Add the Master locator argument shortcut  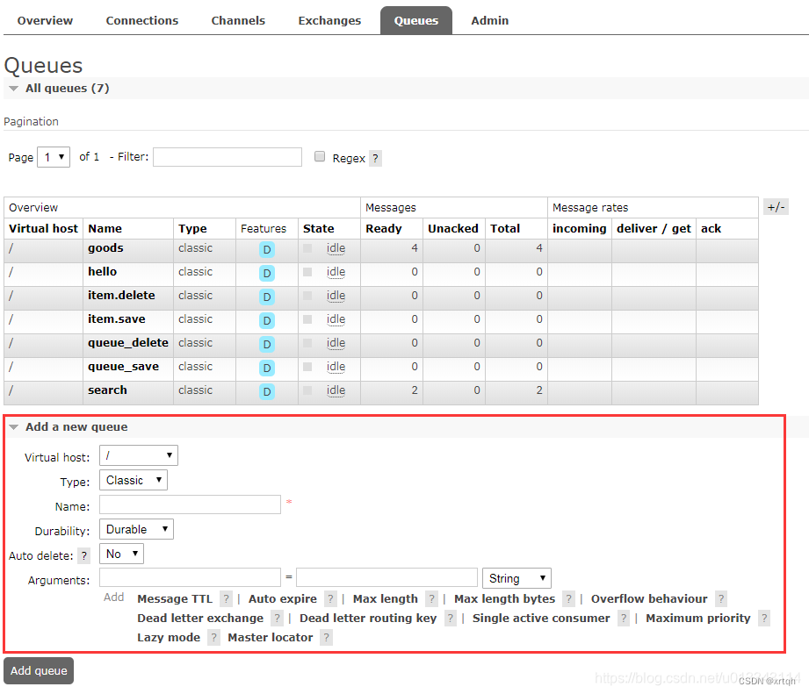tap(271, 637)
